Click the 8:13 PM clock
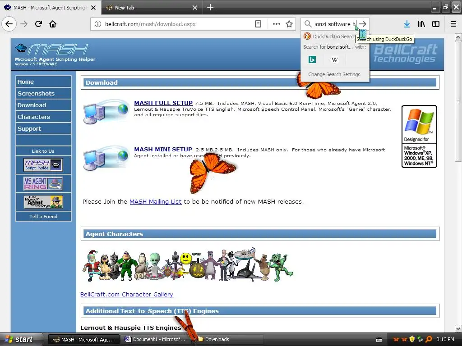The image size is (462, 346). tap(445, 339)
